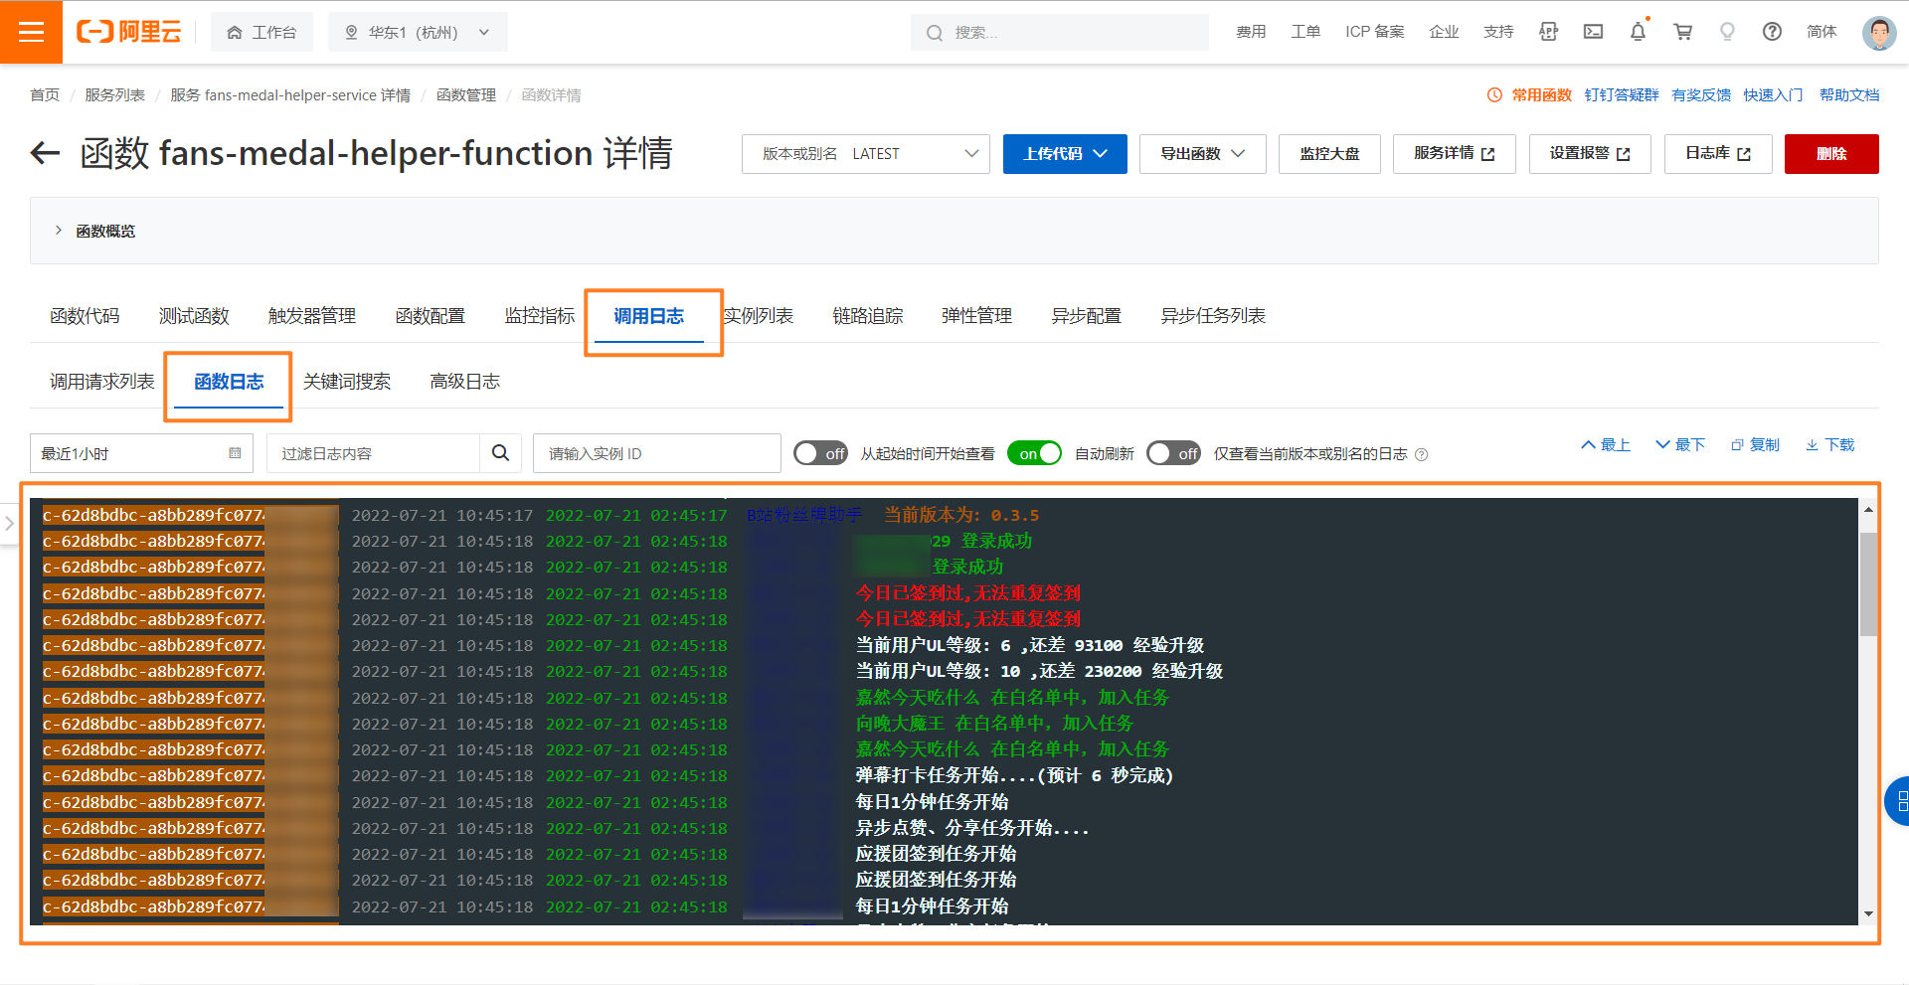Click the 请输入实例 ID input field
Screen dimensions: 1909x985
pyautogui.click(x=656, y=453)
